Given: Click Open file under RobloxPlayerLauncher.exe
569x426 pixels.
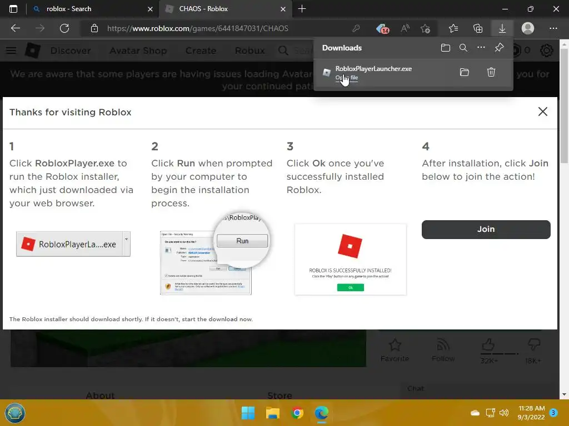Looking at the screenshot, I should [347, 78].
